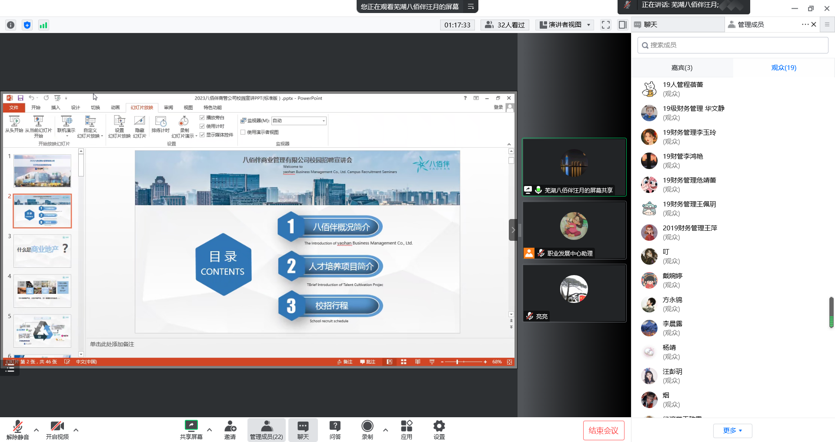Image resolution: width=835 pixels, height=442 pixels.
Task: Enter full screen mode icon
Action: tap(605, 25)
